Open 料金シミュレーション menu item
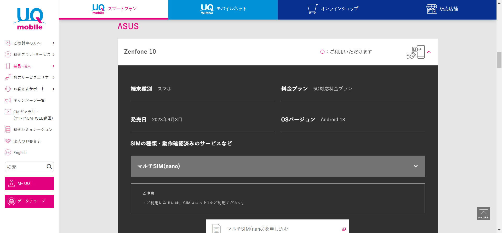Screen dimensions: 502x233 point(33,130)
